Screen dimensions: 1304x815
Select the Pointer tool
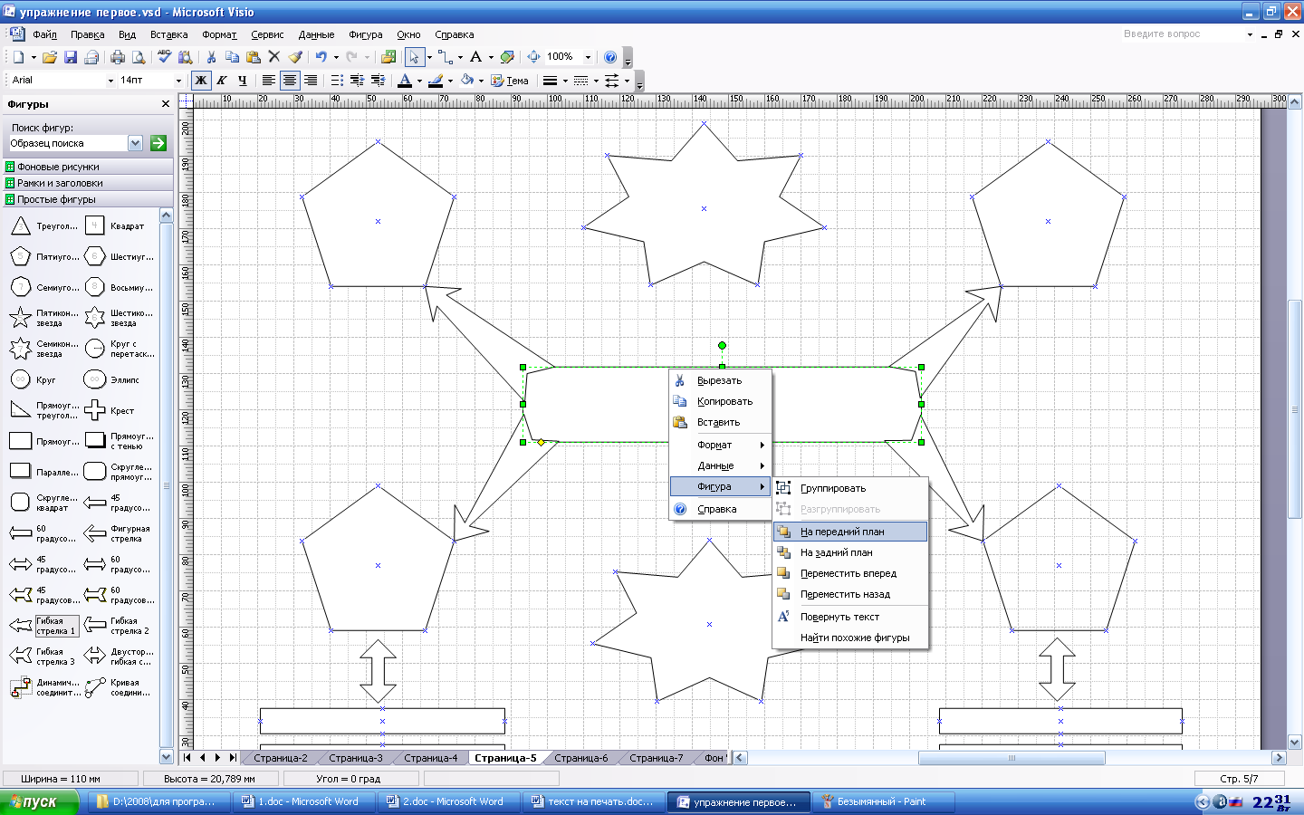[414, 57]
